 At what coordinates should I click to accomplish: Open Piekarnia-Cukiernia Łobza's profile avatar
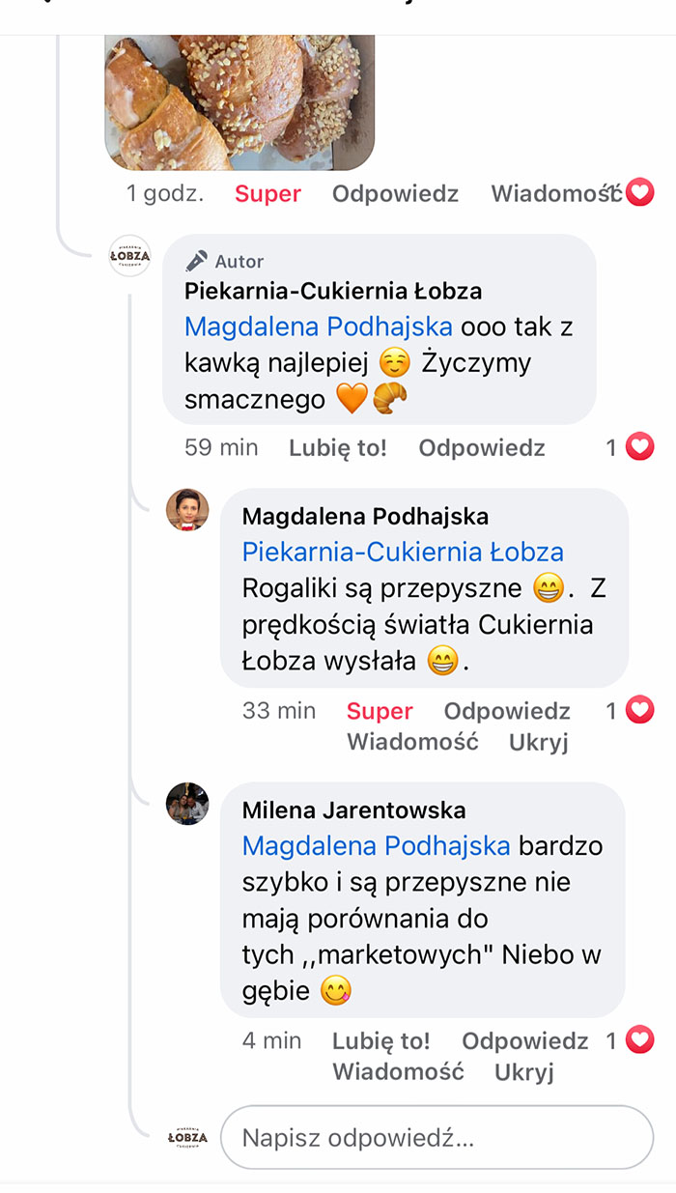tap(128, 256)
